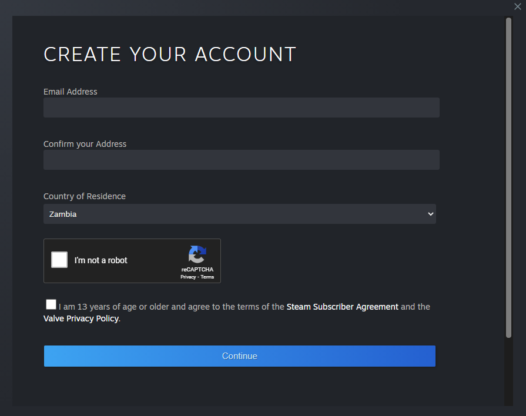This screenshot has height=416, width=526.
Task: Open the Steam Subscriber Agreement link
Action: pos(342,307)
